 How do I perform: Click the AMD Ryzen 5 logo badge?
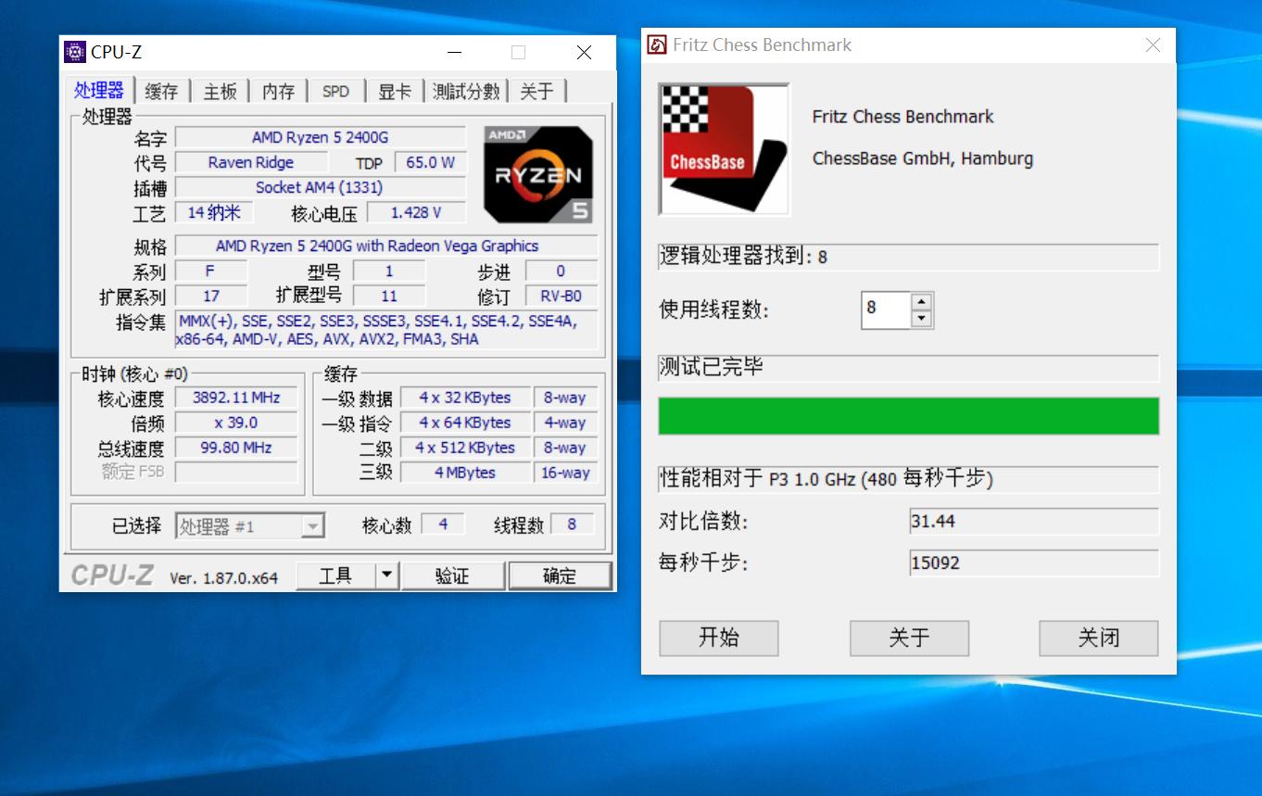(x=537, y=174)
